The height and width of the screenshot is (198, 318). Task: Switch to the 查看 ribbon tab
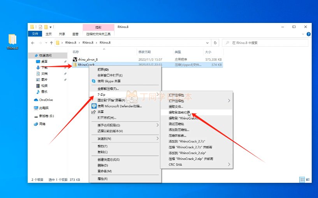[x=76, y=34]
